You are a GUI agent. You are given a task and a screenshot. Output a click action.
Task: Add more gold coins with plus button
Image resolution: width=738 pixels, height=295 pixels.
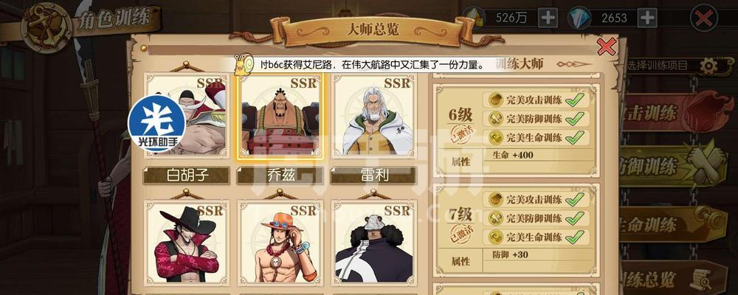point(548,18)
